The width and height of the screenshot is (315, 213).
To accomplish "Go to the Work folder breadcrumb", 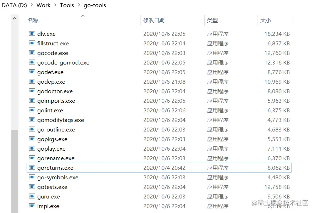I will (x=43, y=5).
